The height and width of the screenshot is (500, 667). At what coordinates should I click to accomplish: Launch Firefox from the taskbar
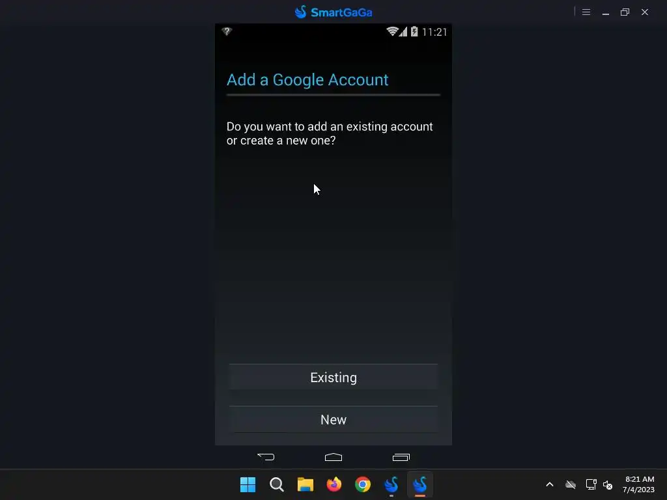(334, 484)
